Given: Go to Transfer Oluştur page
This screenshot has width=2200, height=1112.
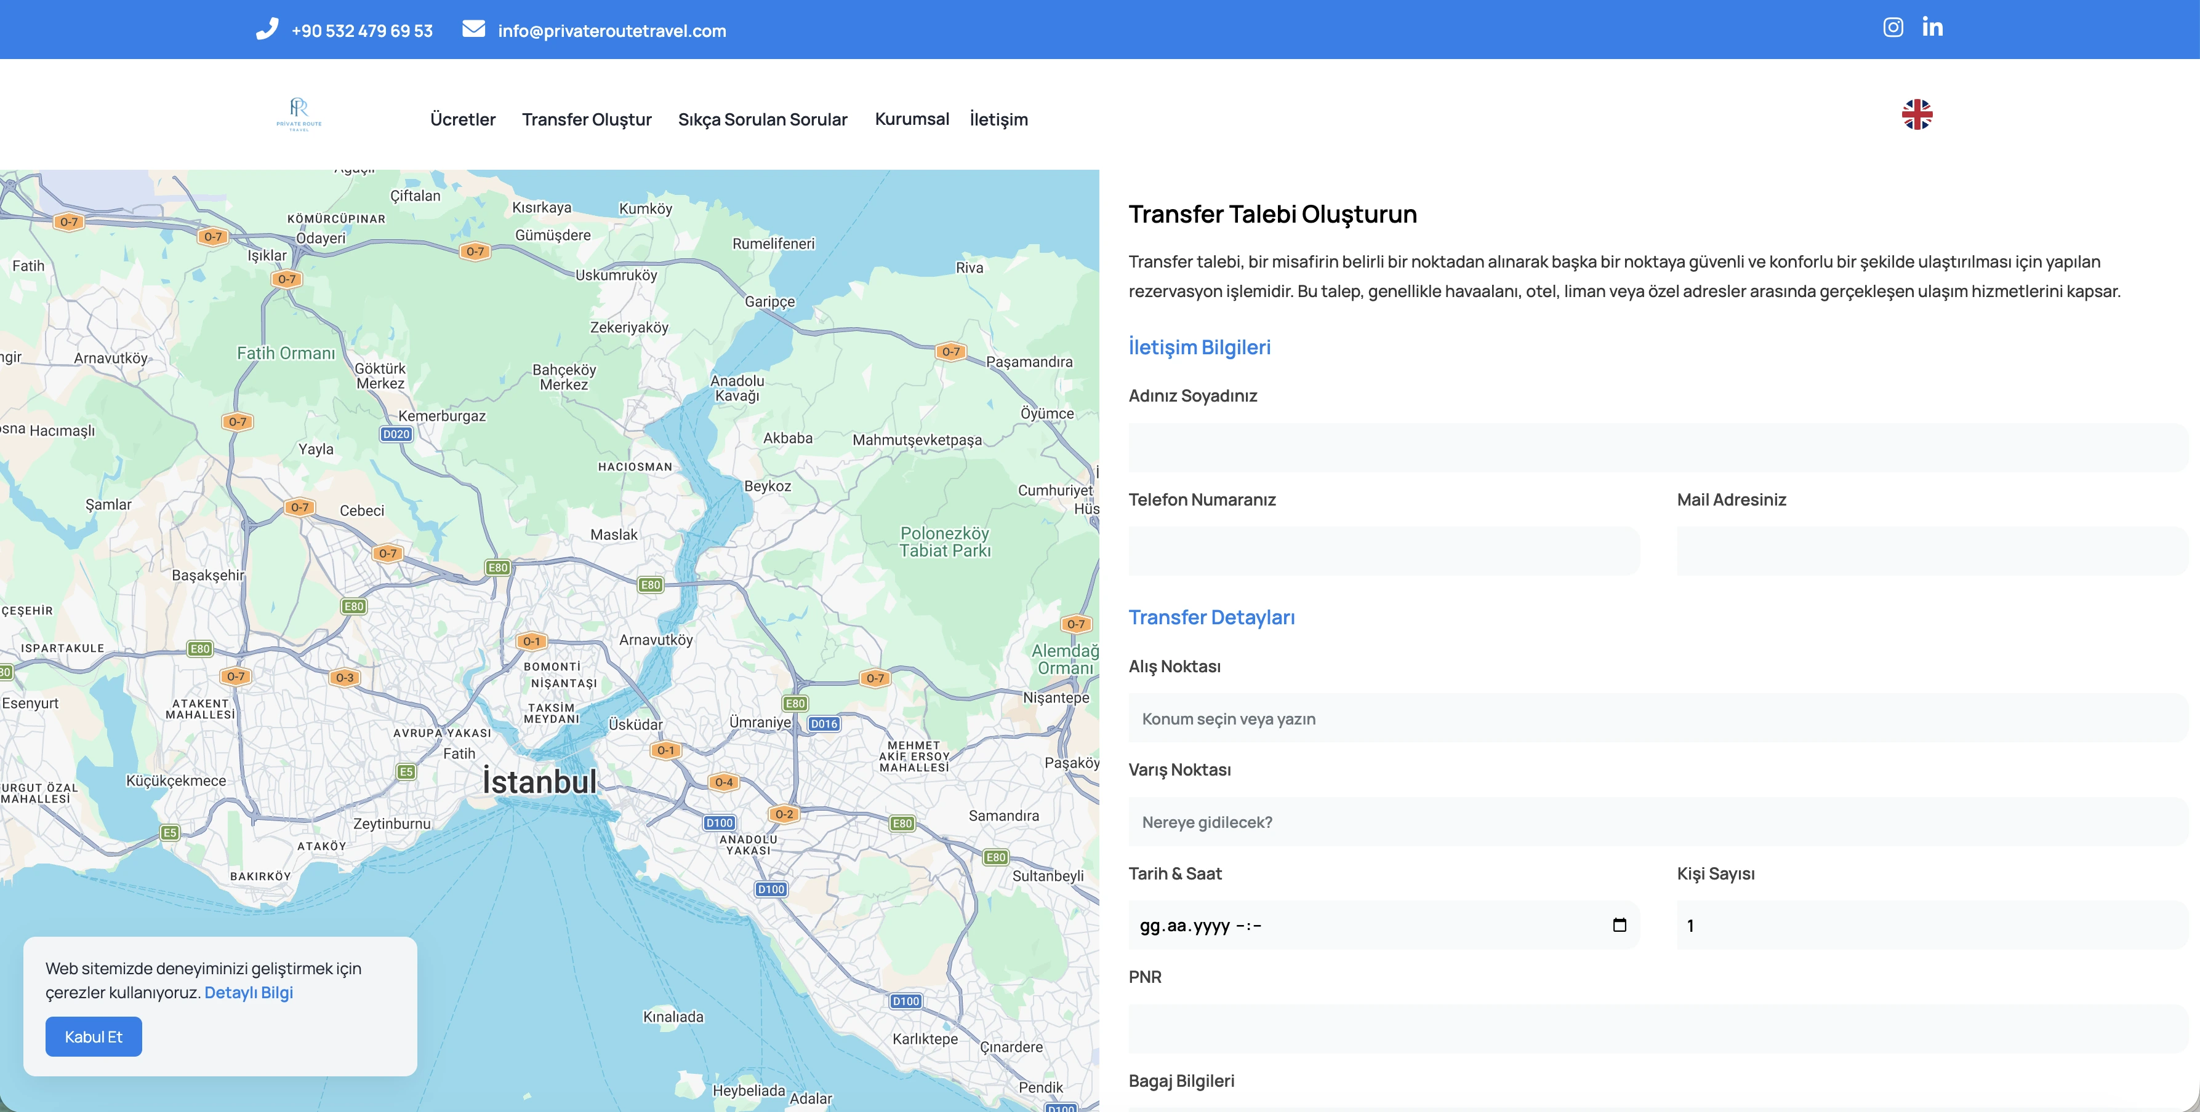Looking at the screenshot, I should tap(586, 119).
